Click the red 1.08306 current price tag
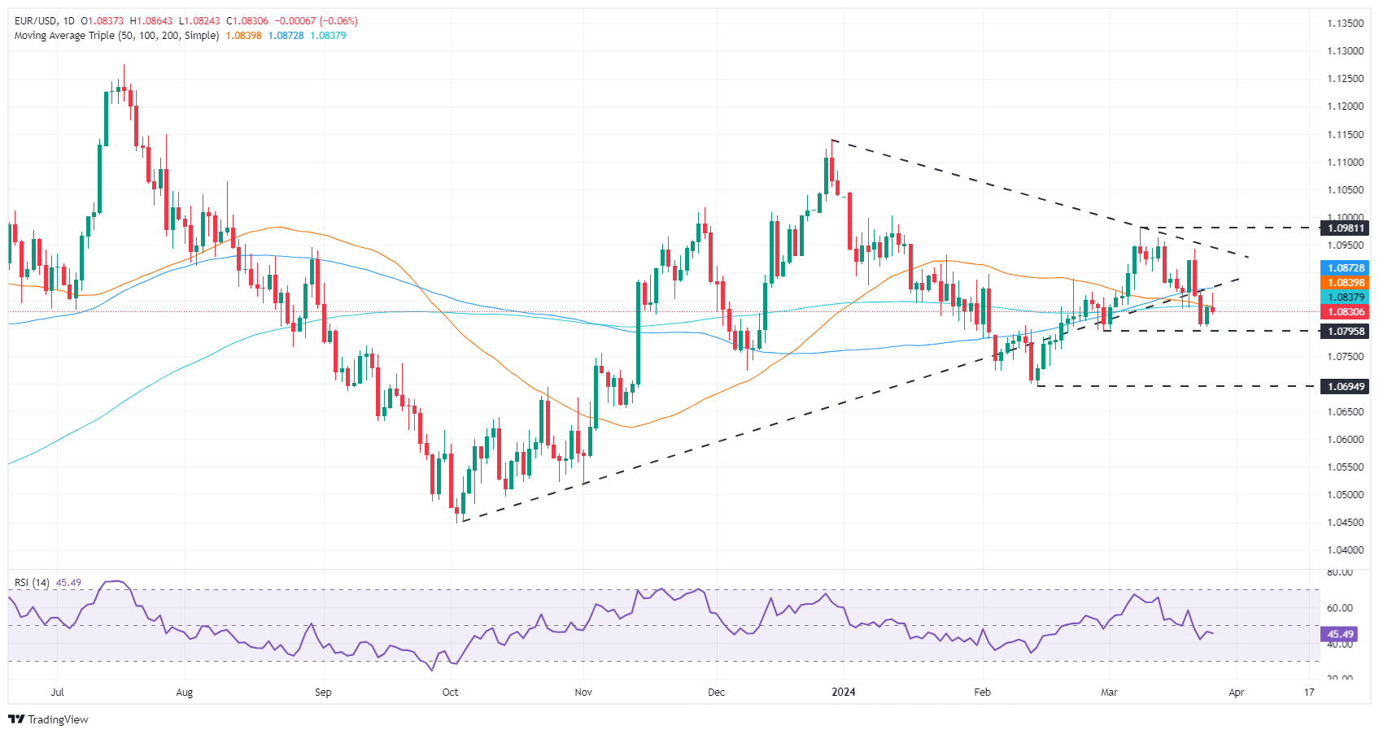 1346,312
